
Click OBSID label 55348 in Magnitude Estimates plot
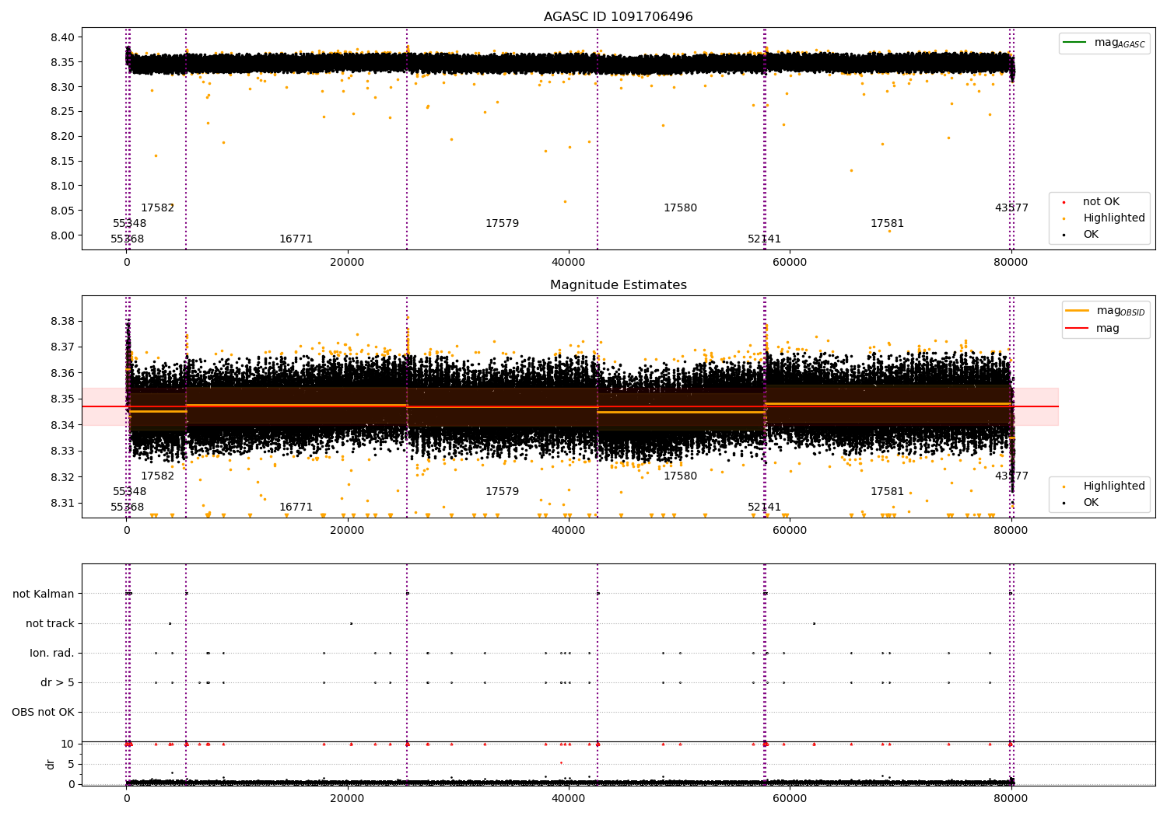click(x=129, y=492)
